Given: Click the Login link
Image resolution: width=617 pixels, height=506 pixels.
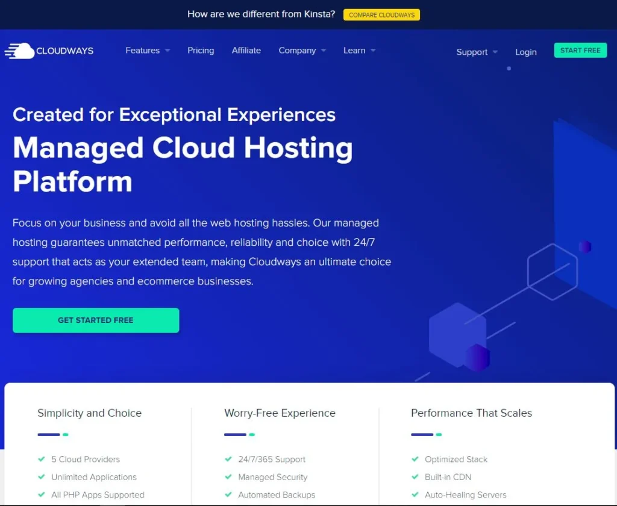Looking at the screenshot, I should click(x=525, y=52).
